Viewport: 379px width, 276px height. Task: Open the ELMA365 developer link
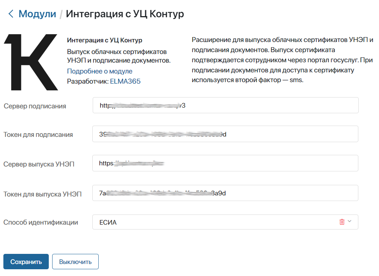[x=125, y=81]
